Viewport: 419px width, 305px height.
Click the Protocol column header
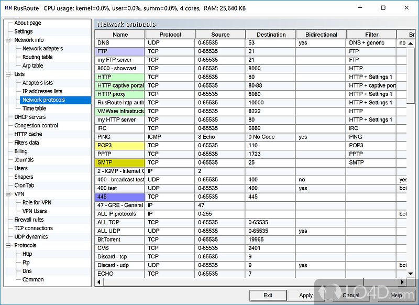click(170, 35)
